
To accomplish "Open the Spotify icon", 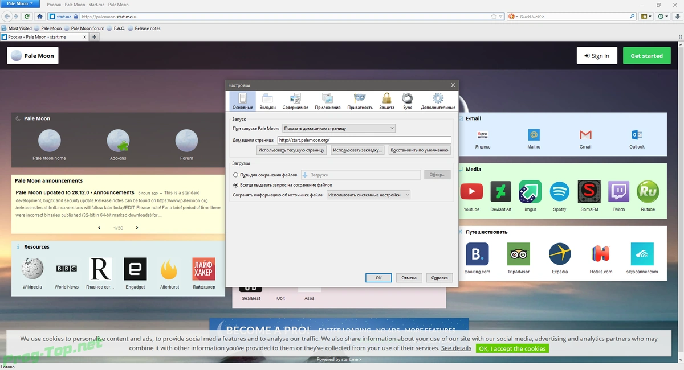I will pos(560,192).
